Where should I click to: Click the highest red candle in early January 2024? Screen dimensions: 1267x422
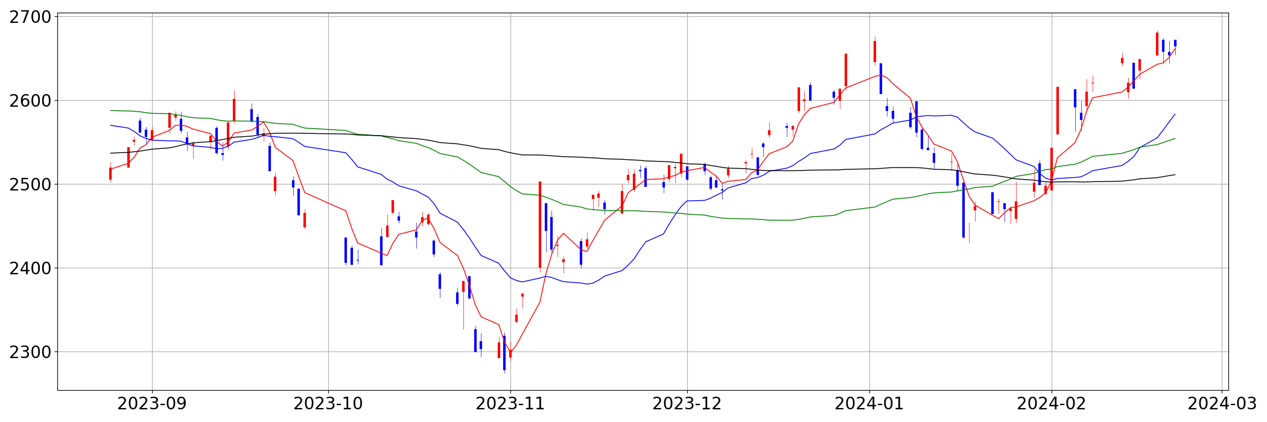875,51
